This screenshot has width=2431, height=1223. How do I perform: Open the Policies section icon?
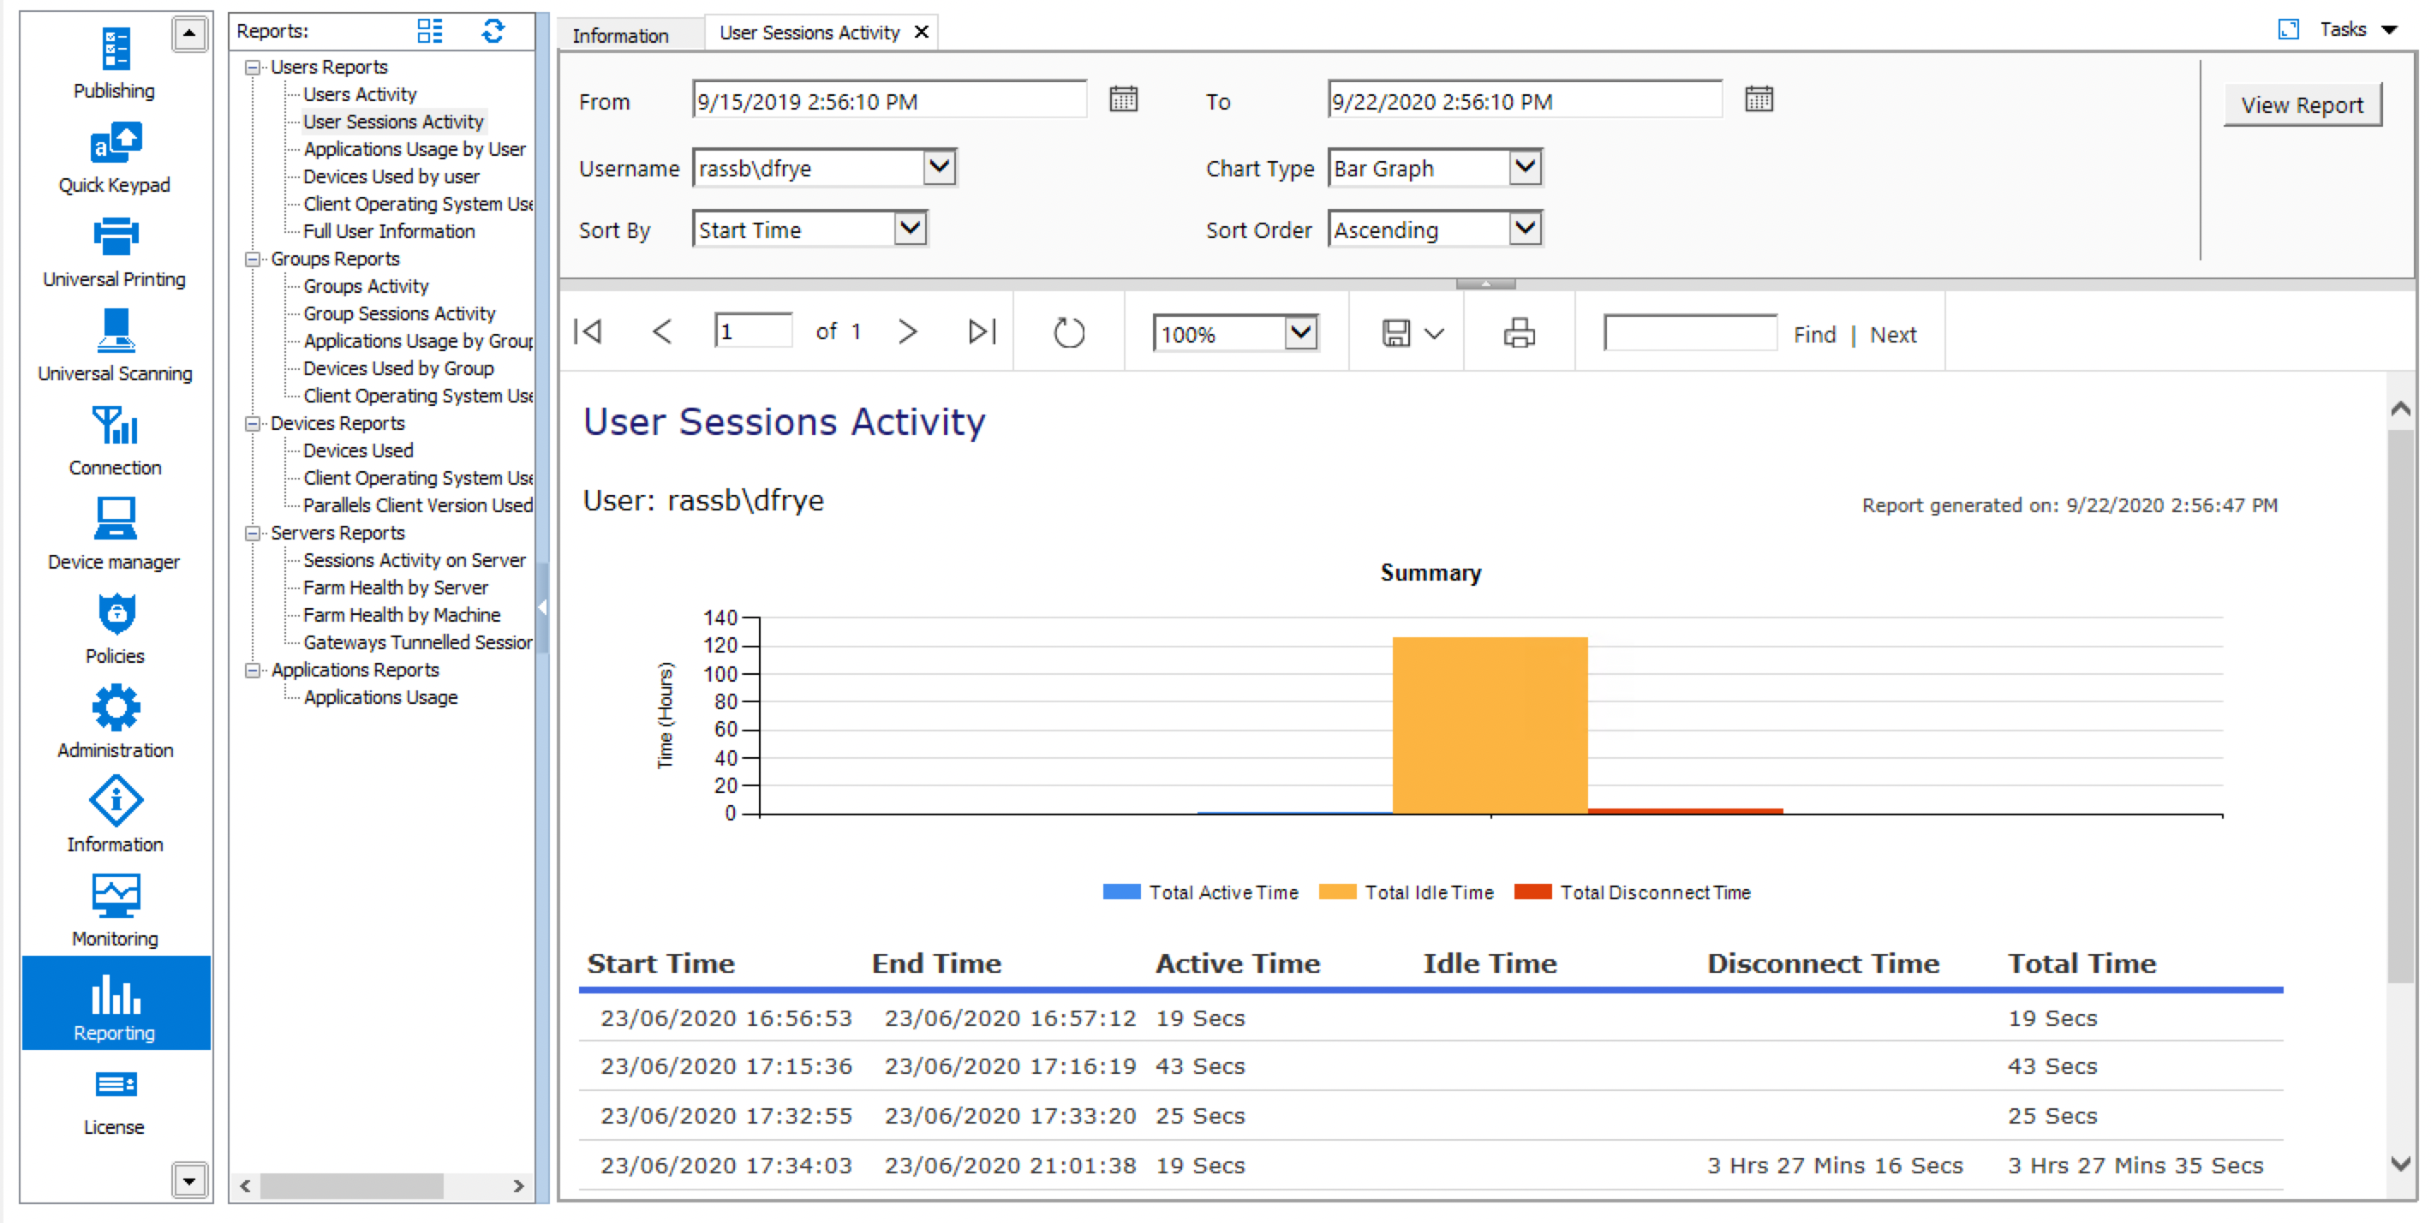point(115,615)
